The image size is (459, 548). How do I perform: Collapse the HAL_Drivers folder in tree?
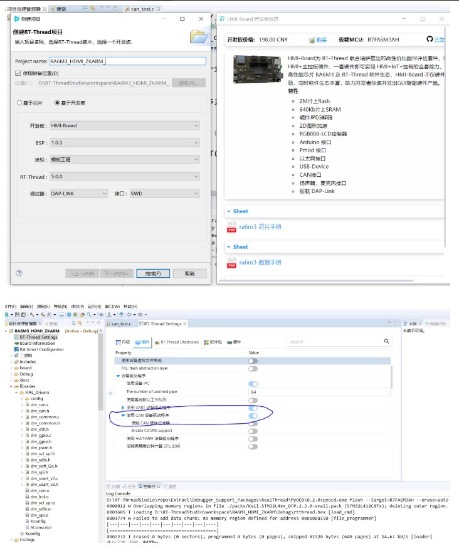(x=16, y=393)
